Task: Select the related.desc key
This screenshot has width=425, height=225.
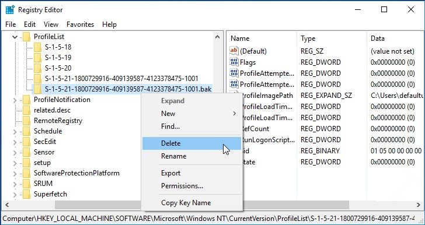Action: point(52,110)
